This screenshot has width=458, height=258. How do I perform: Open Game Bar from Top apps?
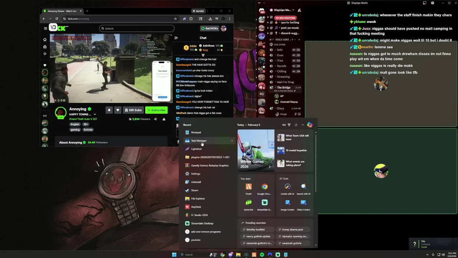point(248,205)
